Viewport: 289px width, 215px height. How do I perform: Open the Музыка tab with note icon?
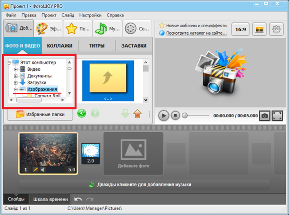pos(108,28)
